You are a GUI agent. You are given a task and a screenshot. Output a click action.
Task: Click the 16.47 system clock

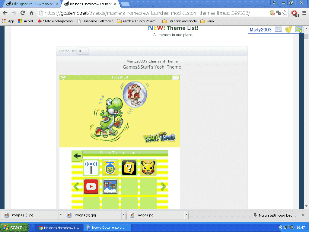point(301,228)
